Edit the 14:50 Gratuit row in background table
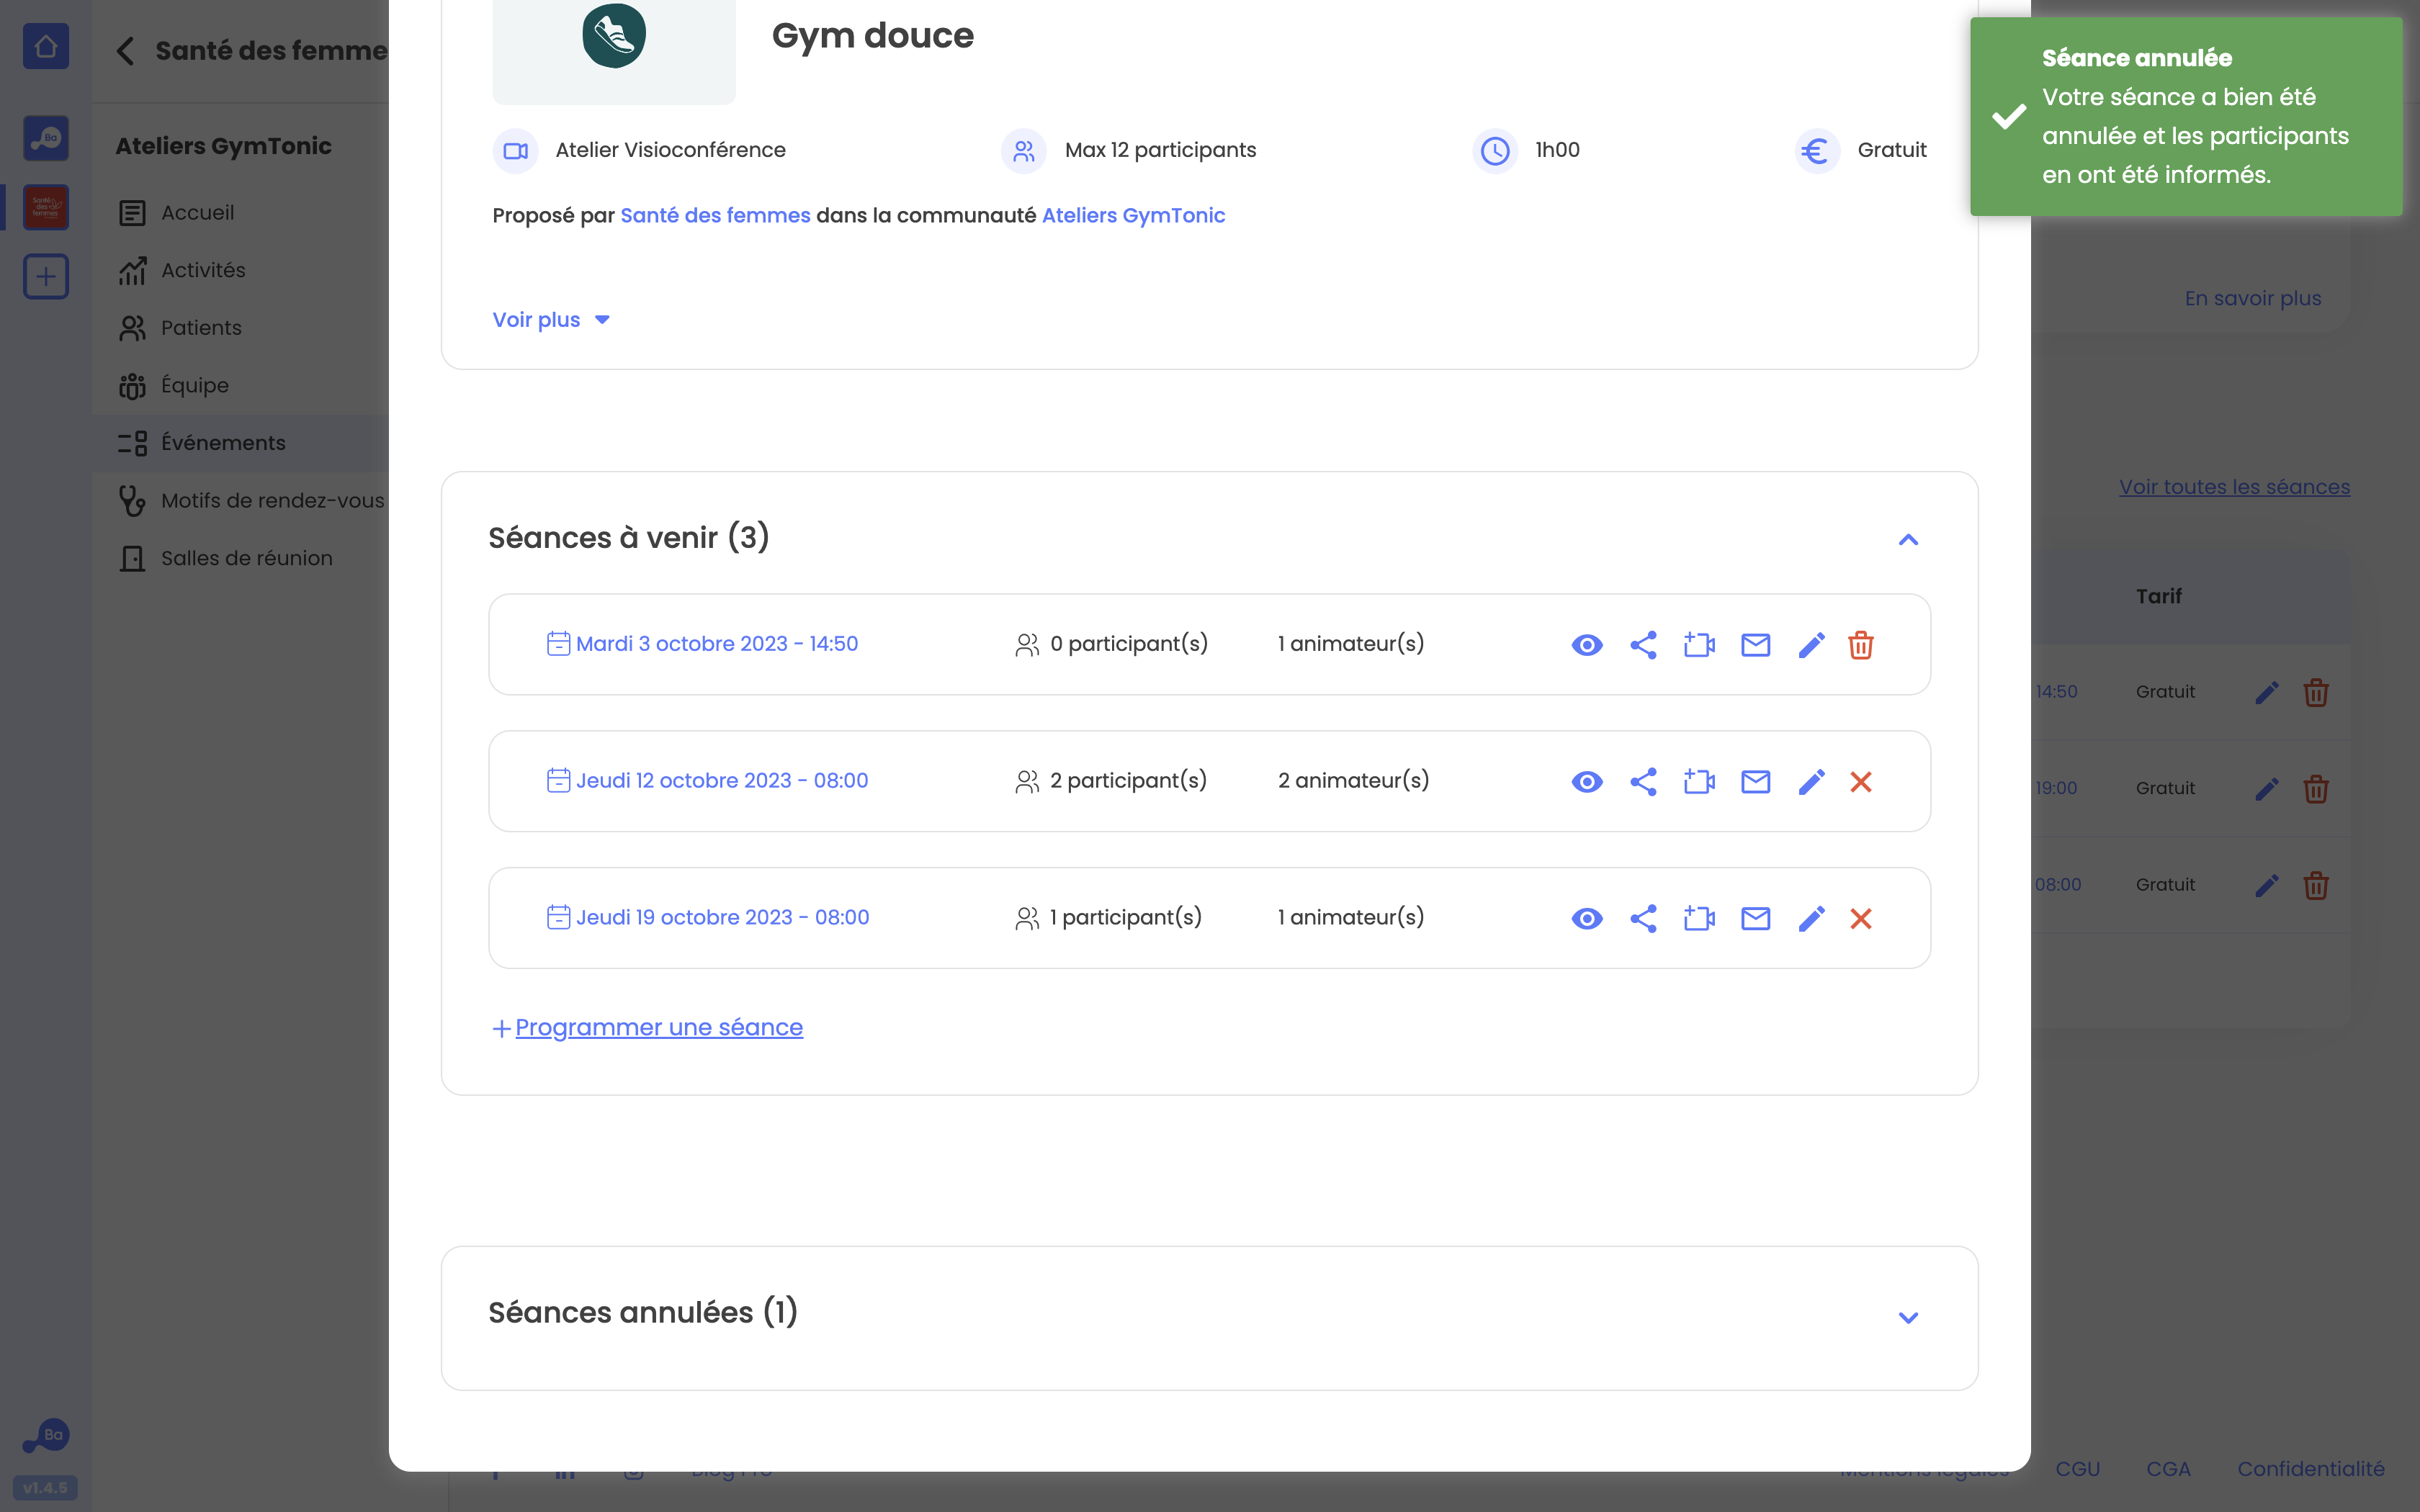 (2267, 693)
